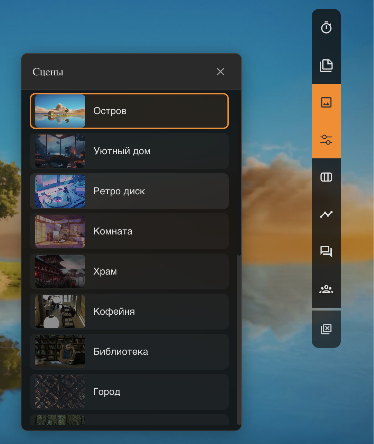The image size is (374, 444).
Task: Close the Сцены panel
Action: tap(221, 72)
